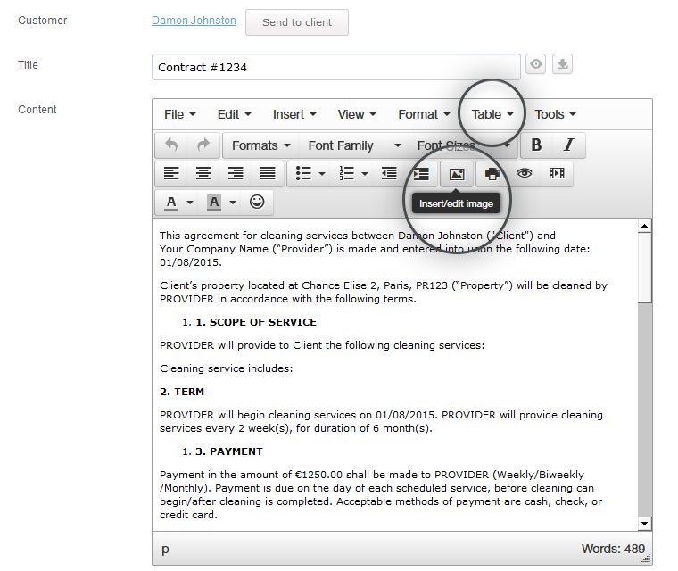The height and width of the screenshot is (571, 678).
Task: Click the Words: 489 counter
Action: (x=613, y=549)
